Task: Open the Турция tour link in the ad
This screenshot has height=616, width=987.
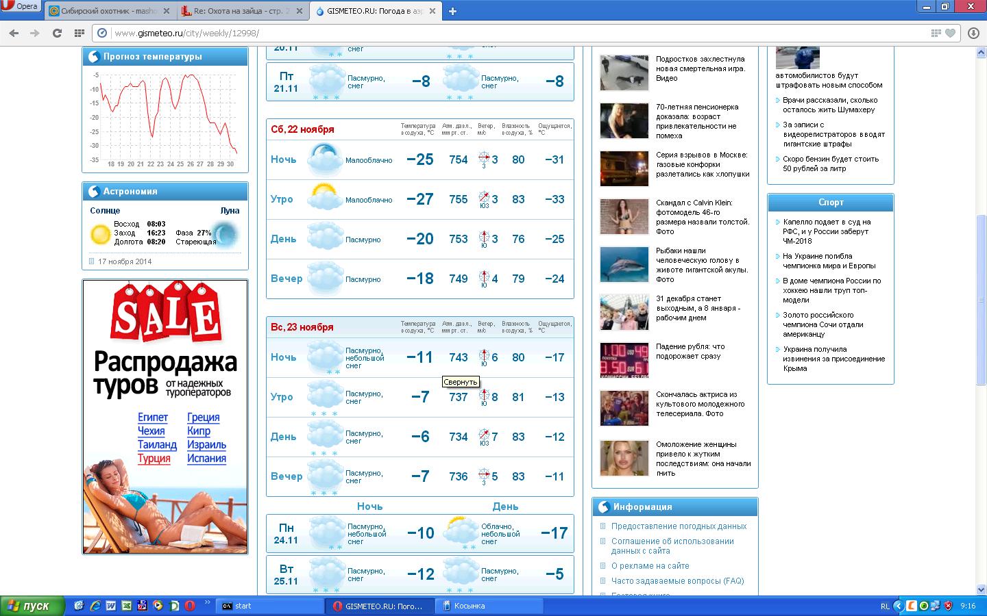Action: point(154,459)
